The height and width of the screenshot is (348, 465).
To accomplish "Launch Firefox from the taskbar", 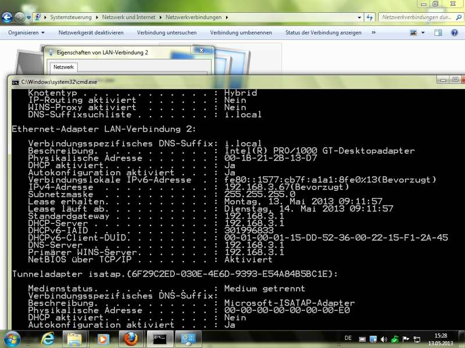I will [x=130, y=338].
